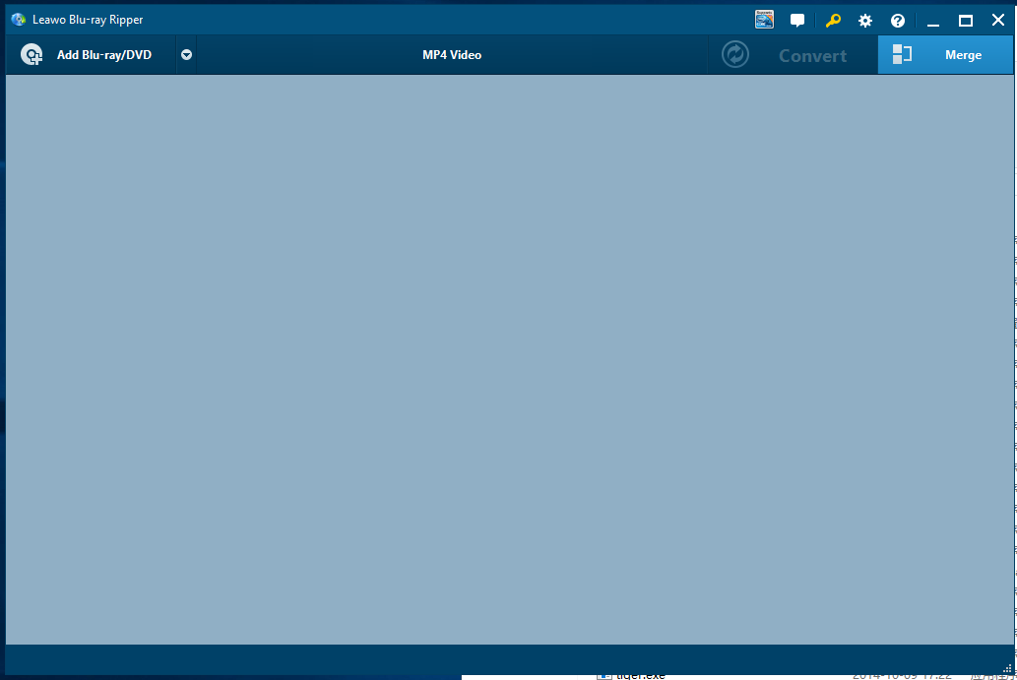The height and width of the screenshot is (680, 1017).
Task: Click the resize grip in bottom-right corner
Action: click(1006, 669)
